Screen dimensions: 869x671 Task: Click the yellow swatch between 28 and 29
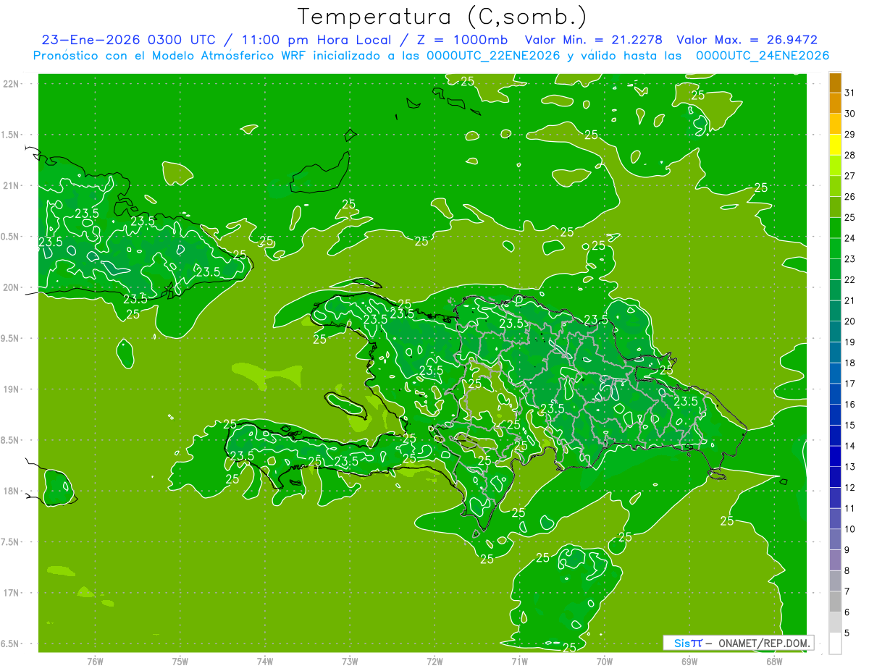click(x=835, y=145)
